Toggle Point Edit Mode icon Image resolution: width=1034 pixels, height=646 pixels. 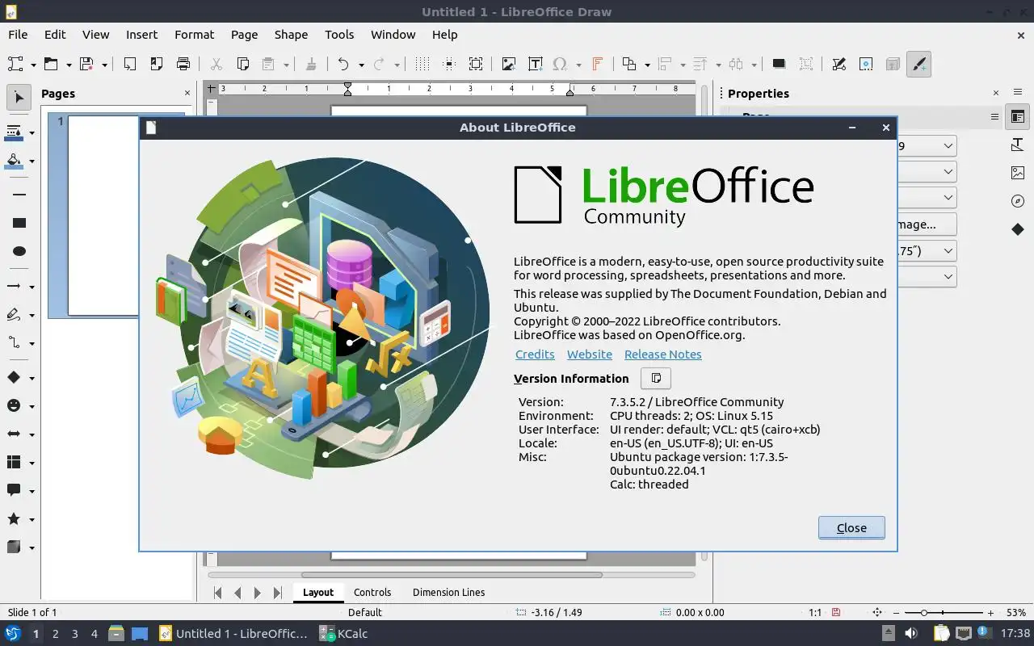[x=839, y=64]
